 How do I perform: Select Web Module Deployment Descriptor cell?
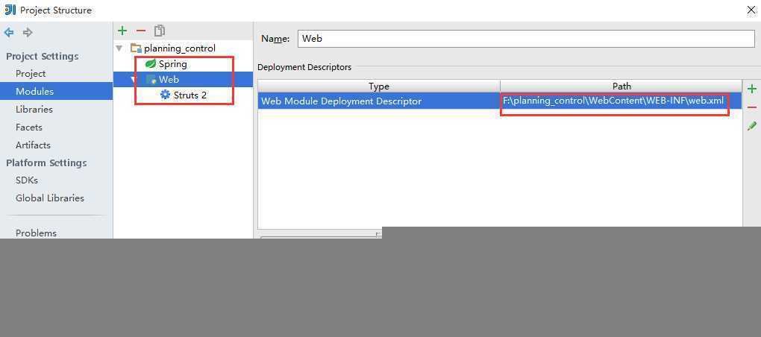coord(379,101)
